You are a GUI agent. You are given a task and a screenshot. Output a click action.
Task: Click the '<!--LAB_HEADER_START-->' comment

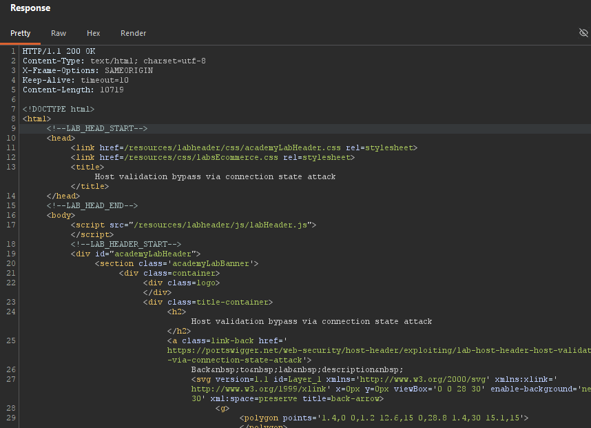126,244
